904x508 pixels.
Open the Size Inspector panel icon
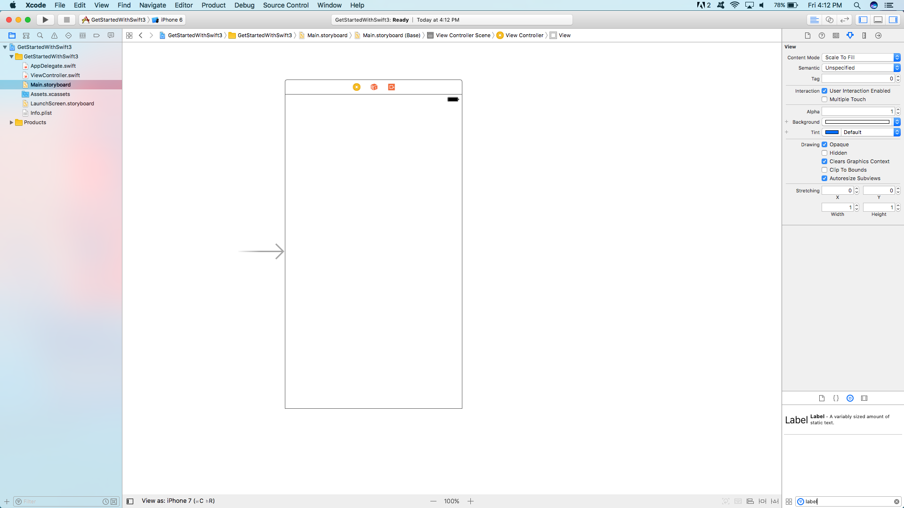864,35
